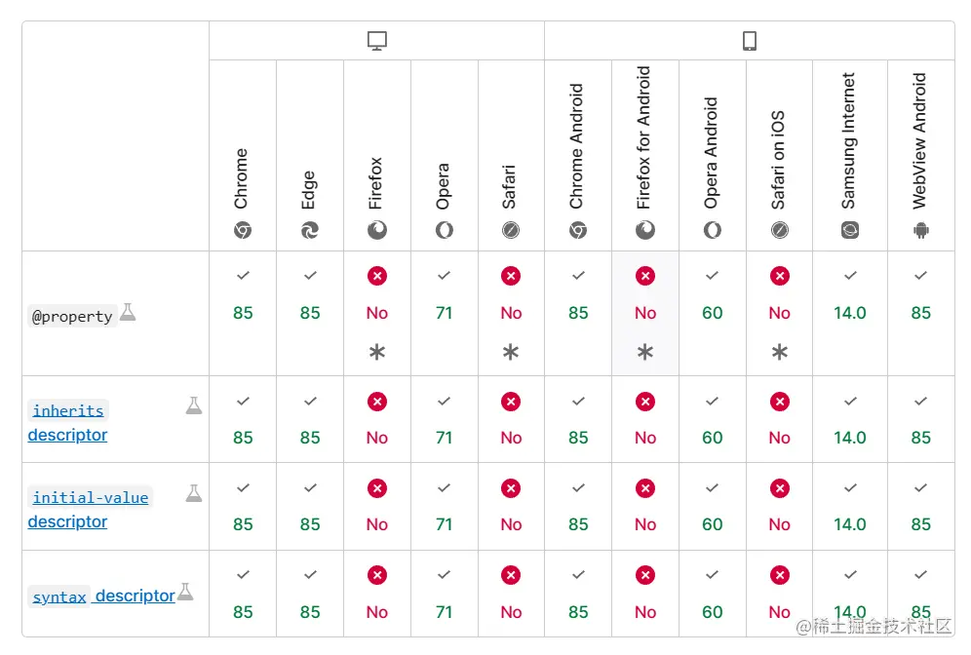Click the Edge browser icon
971x655 pixels.
[310, 231]
